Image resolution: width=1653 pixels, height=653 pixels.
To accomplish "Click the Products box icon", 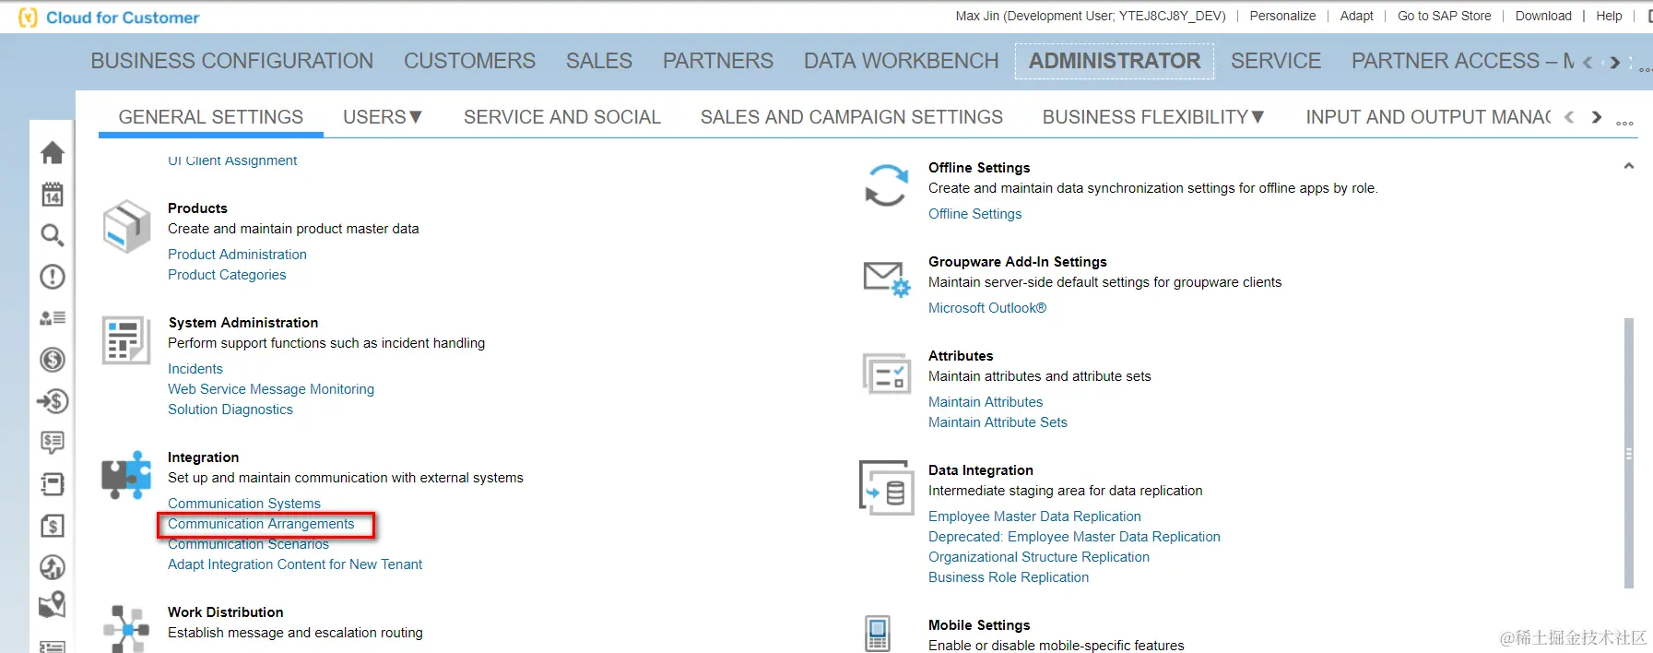I will pos(126,227).
